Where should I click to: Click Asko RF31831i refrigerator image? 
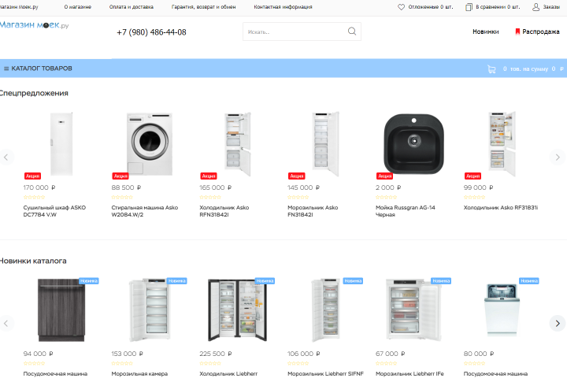(x=502, y=144)
